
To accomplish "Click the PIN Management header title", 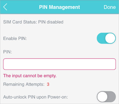I will [x=59, y=7].
